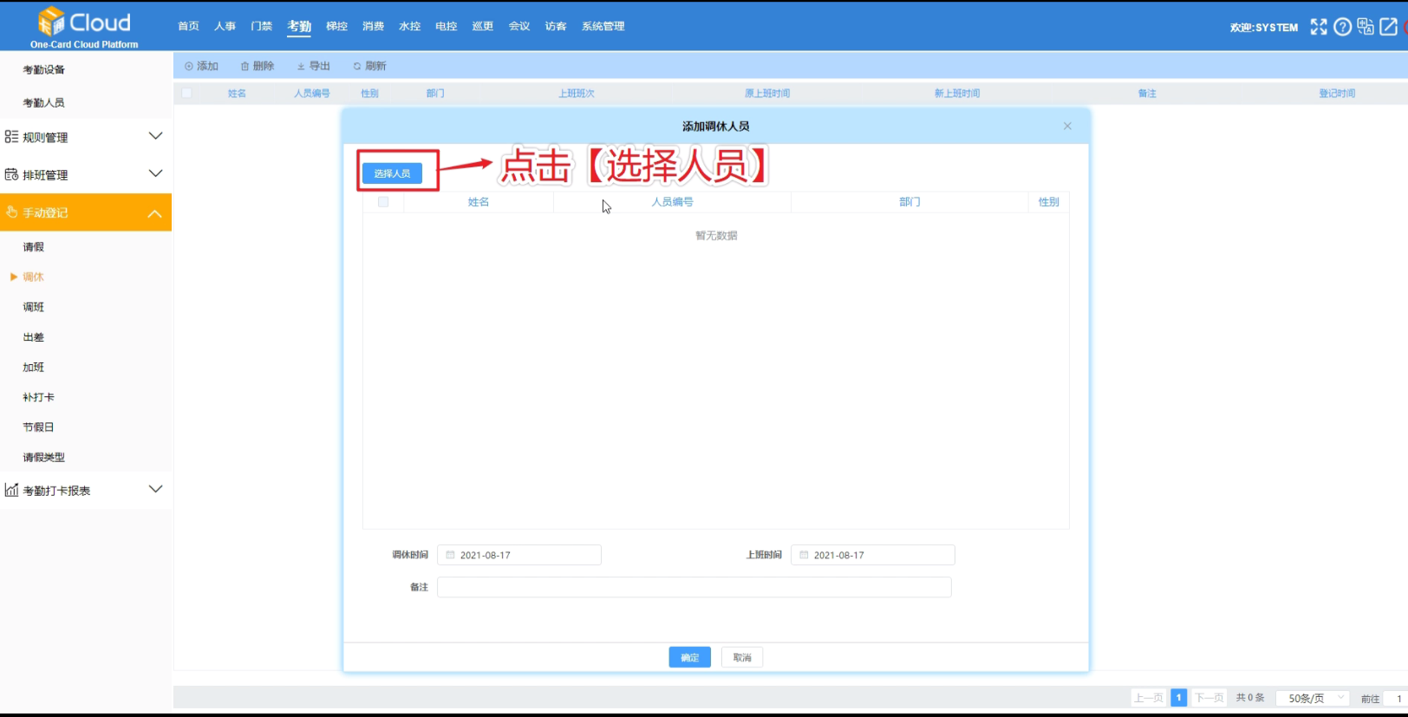Click the 上班时间 date field
The image size is (1408, 717).
(873, 555)
